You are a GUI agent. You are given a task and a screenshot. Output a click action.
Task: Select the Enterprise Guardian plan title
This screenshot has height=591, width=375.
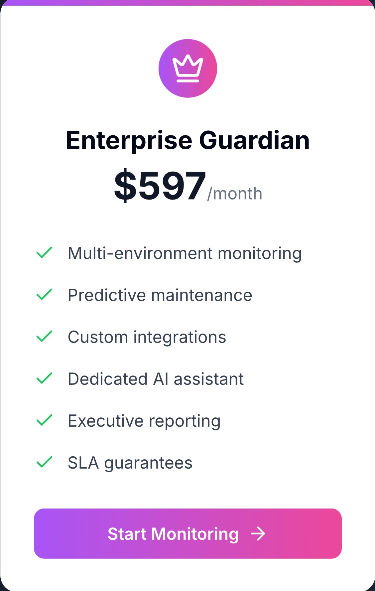[187, 141]
